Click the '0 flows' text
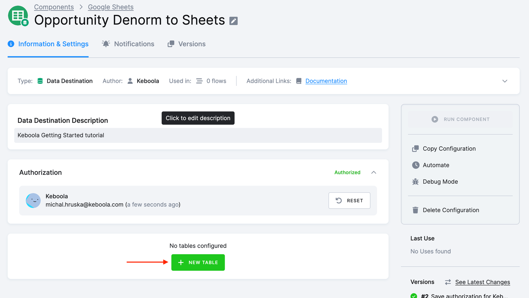The width and height of the screenshot is (529, 298). (216, 81)
